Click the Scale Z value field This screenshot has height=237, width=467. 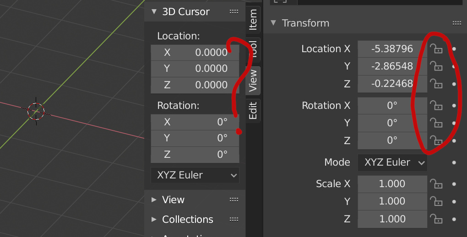click(392, 219)
